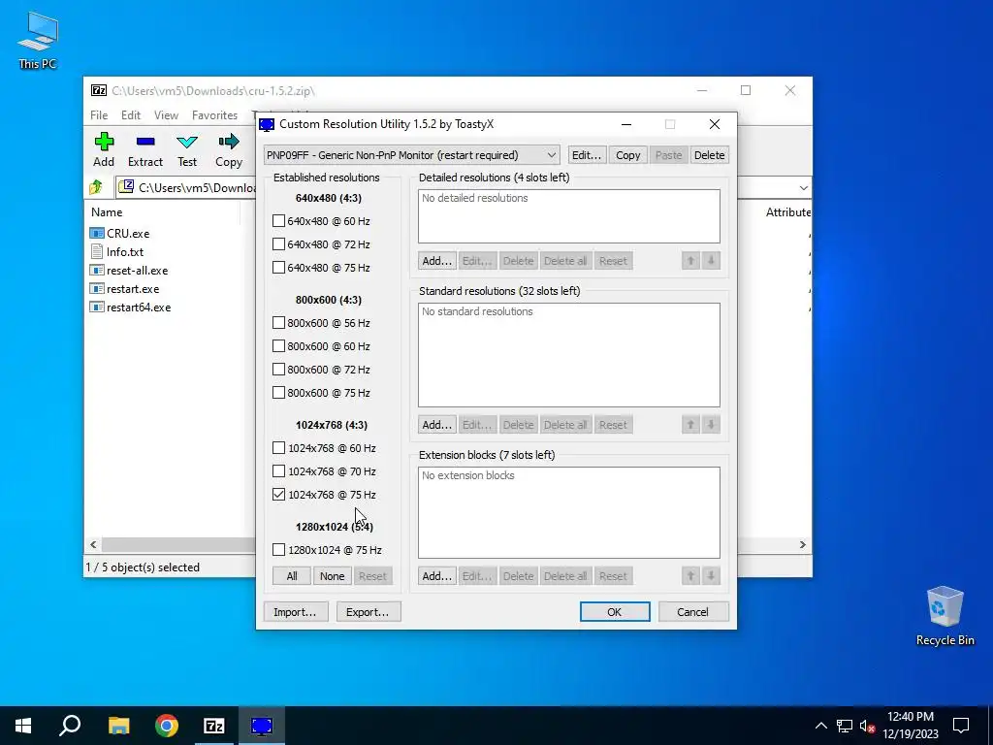Click the 7-Zip Test toolbar icon
The image size is (993, 745).
pos(187,142)
